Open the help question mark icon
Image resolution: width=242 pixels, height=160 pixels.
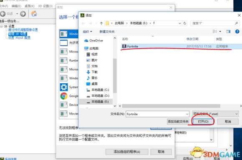(237, 32)
